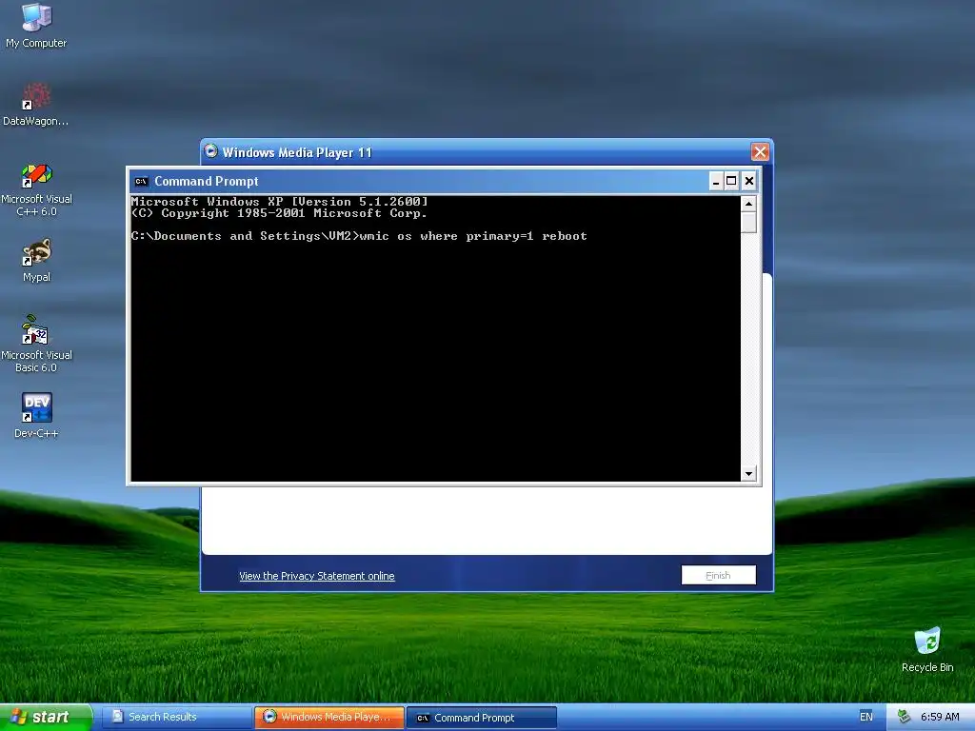Click Command Prompt scrollbar up arrow
Viewport: 975px width, 731px height.
(x=748, y=204)
